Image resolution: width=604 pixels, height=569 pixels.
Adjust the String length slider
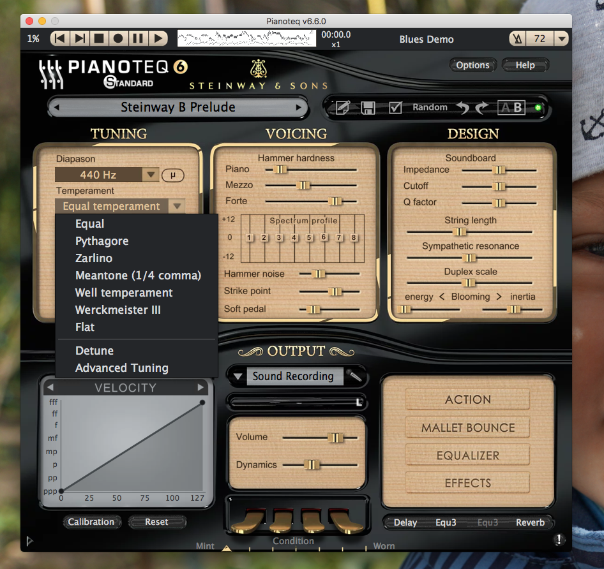459,232
